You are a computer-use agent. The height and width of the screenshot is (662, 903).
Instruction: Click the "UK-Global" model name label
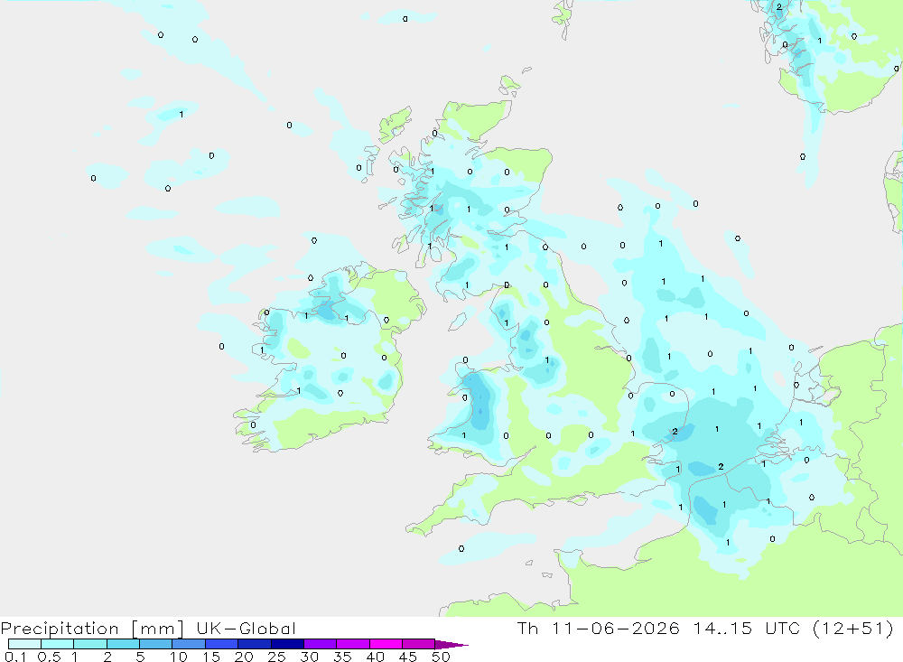[246, 628]
